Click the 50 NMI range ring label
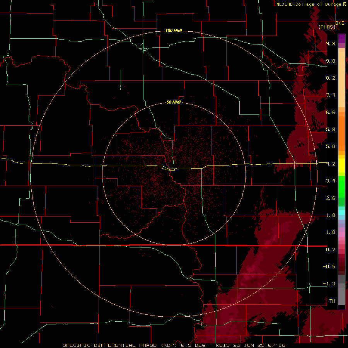348x348 pixels. coord(174,102)
